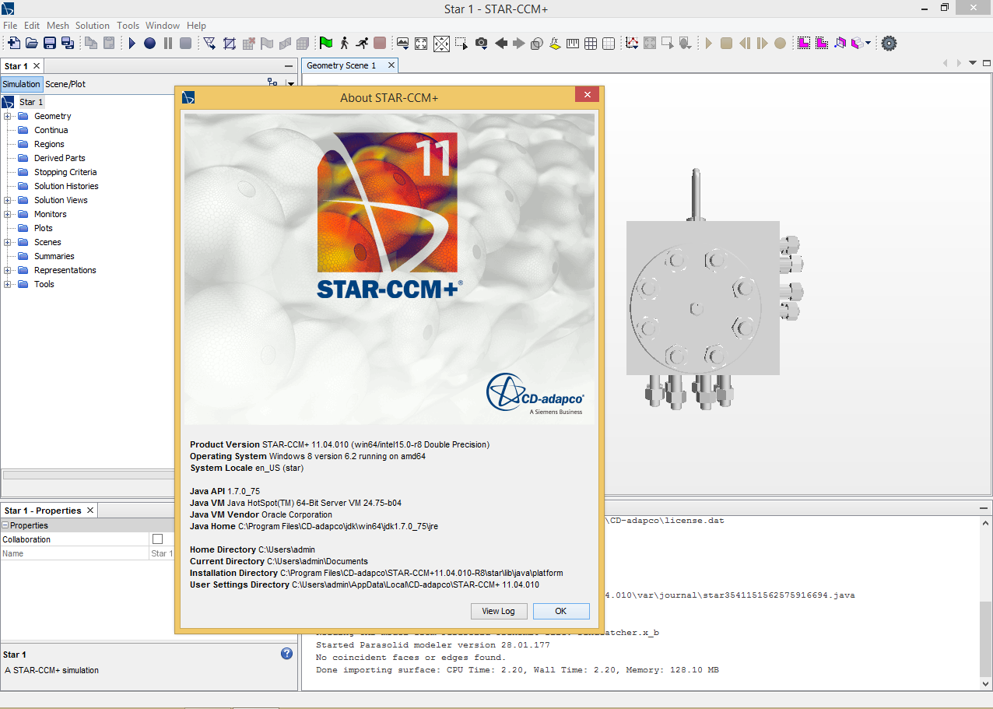The height and width of the screenshot is (709, 993).
Task: Click the running figure run icon
Action: click(362, 44)
